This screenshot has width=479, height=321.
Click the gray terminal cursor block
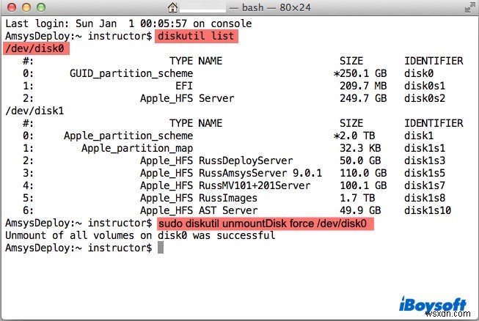coord(161,248)
